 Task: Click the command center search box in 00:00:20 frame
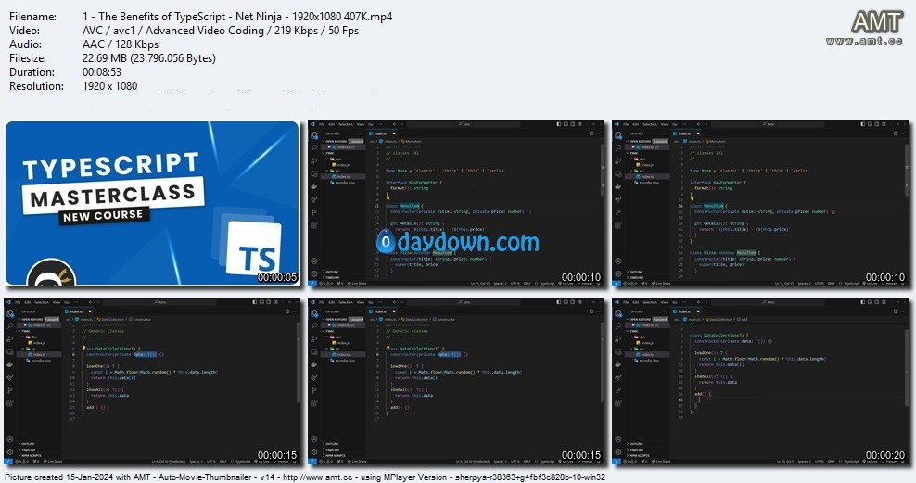pyautogui.click(x=770, y=302)
